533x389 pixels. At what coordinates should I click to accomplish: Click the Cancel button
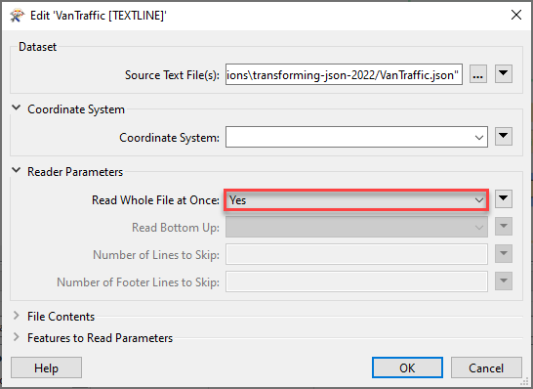click(486, 367)
